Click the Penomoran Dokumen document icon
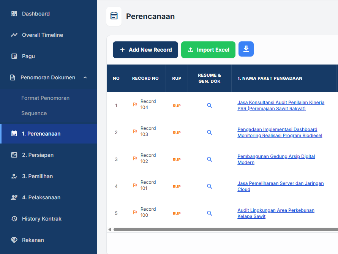Image resolution: width=338 pixels, height=254 pixels. point(13,77)
